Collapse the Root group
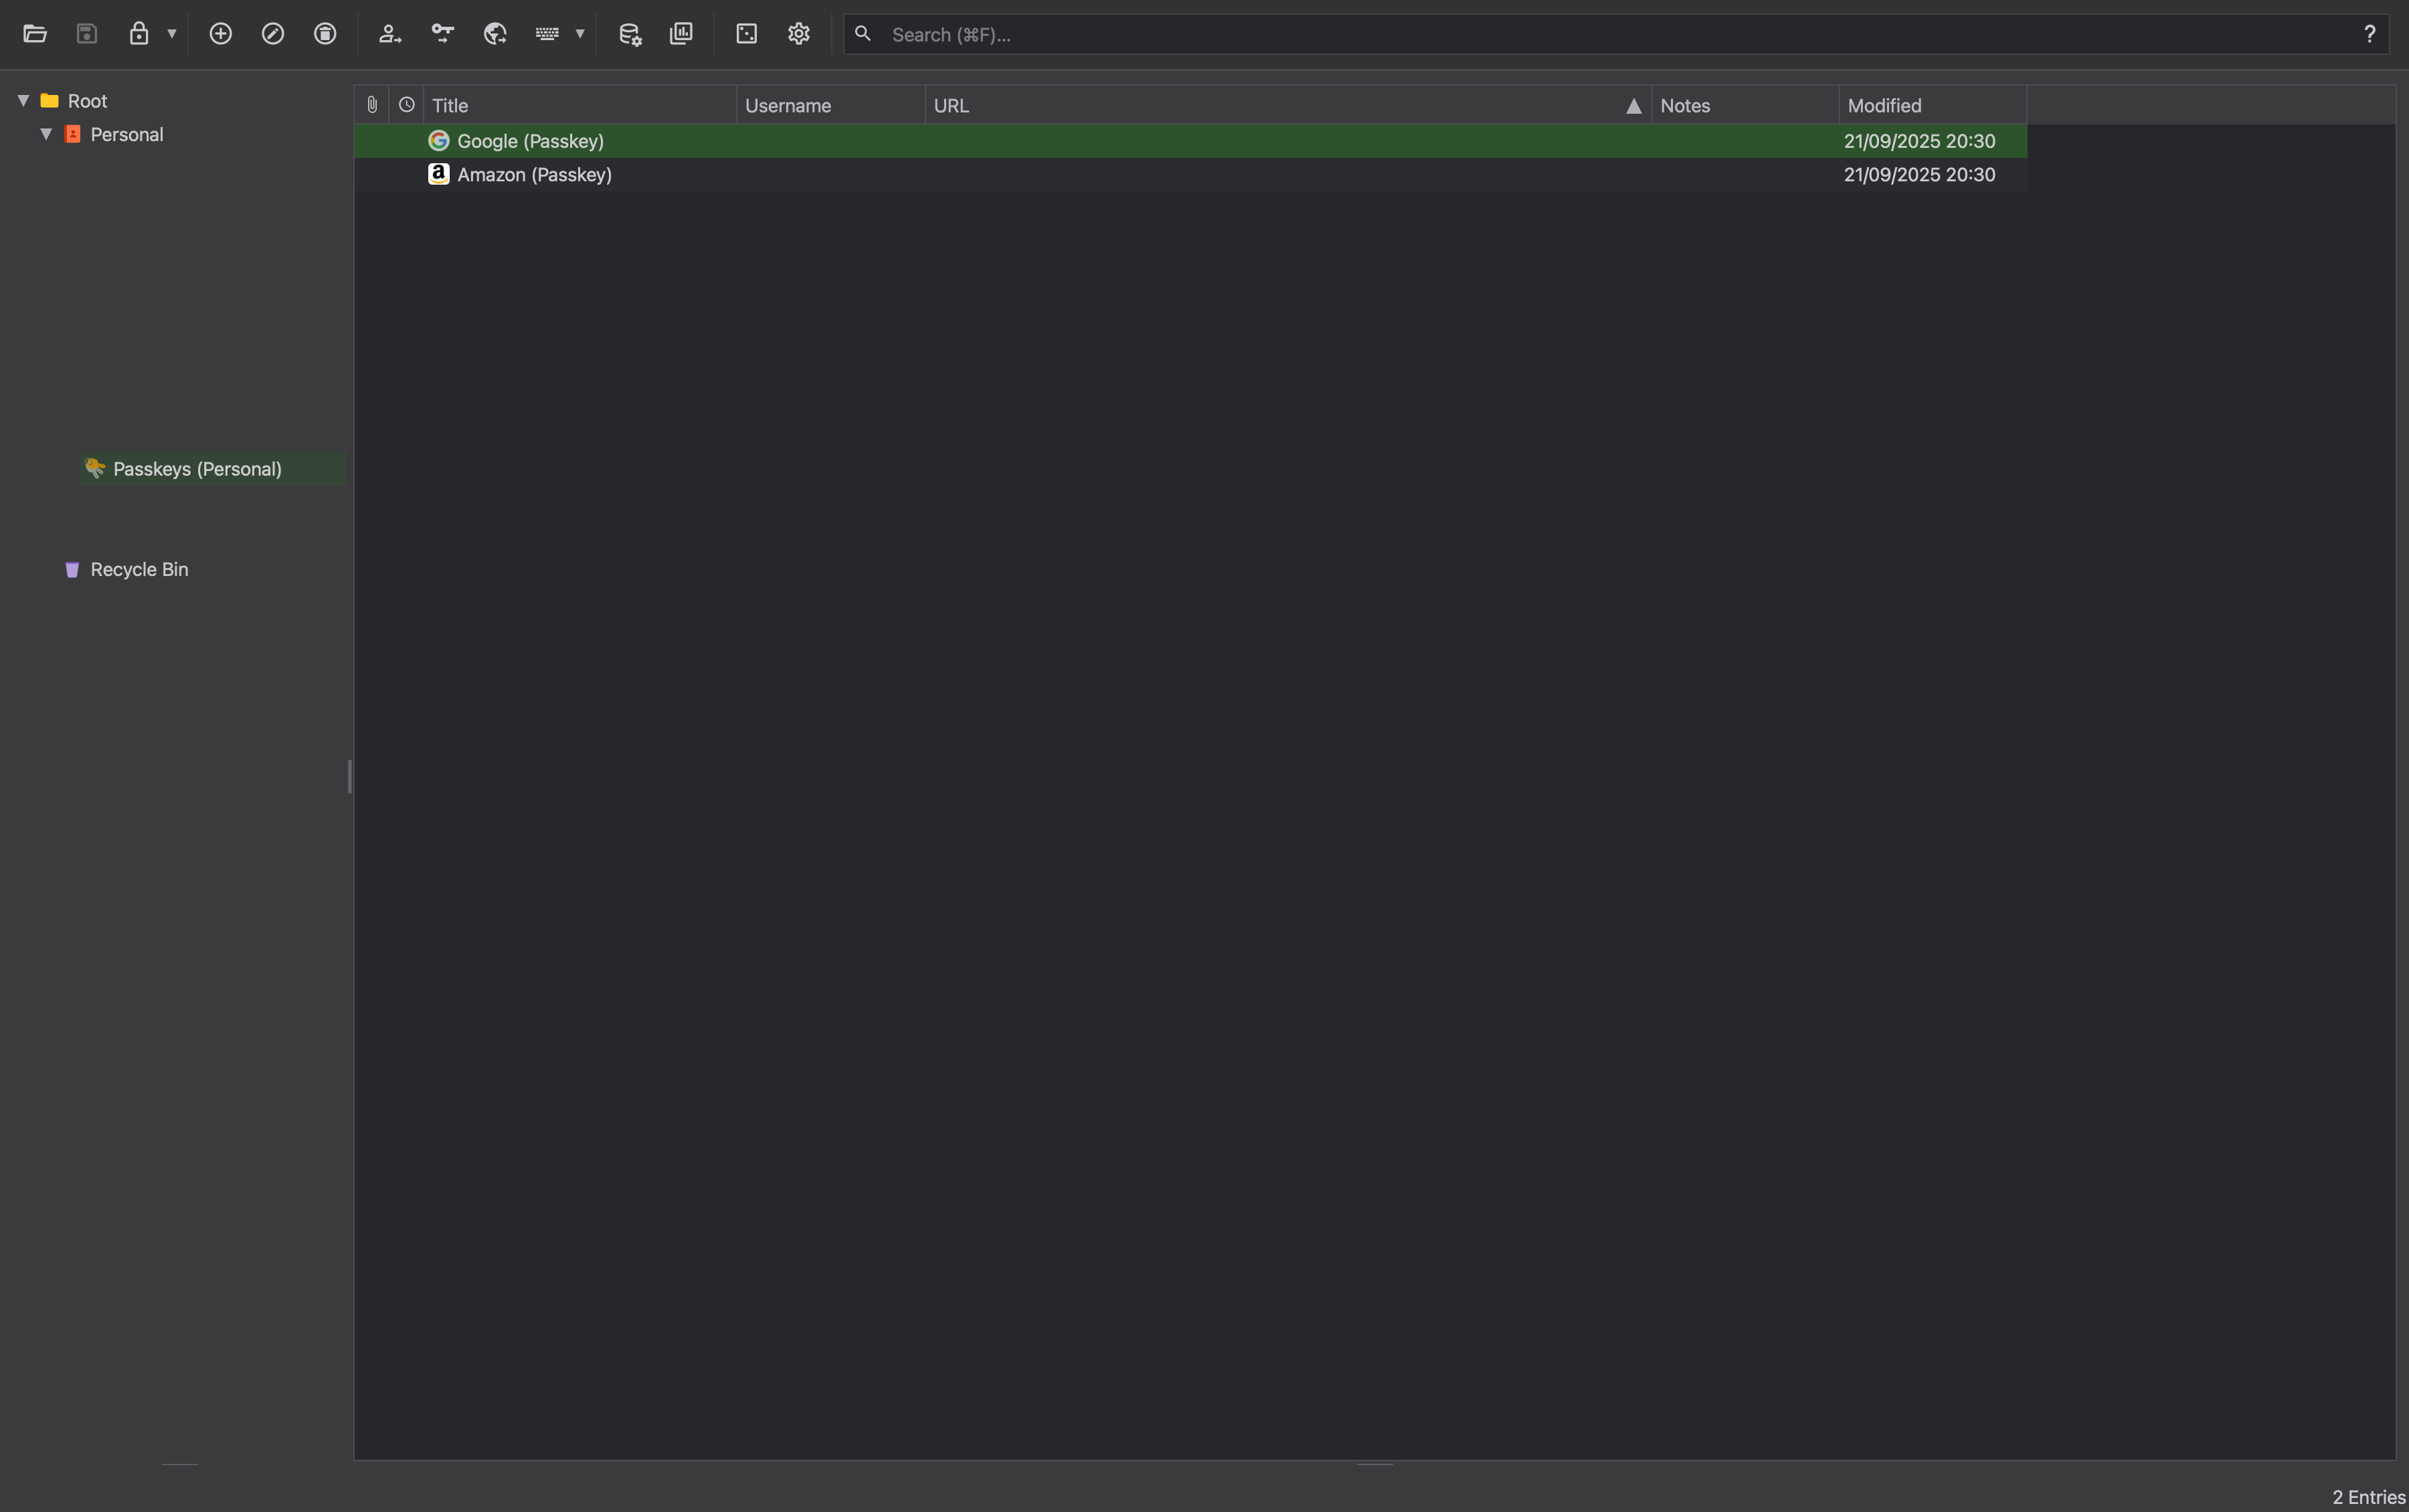 (x=23, y=101)
